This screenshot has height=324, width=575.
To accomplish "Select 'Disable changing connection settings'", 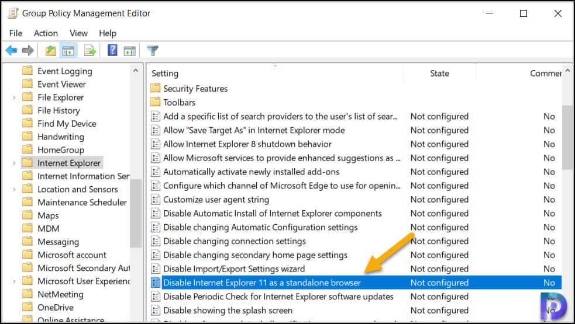I will point(235,241).
